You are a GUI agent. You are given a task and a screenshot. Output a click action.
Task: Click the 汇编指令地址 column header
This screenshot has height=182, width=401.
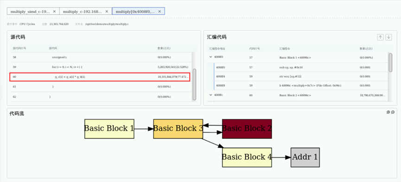(217, 48)
